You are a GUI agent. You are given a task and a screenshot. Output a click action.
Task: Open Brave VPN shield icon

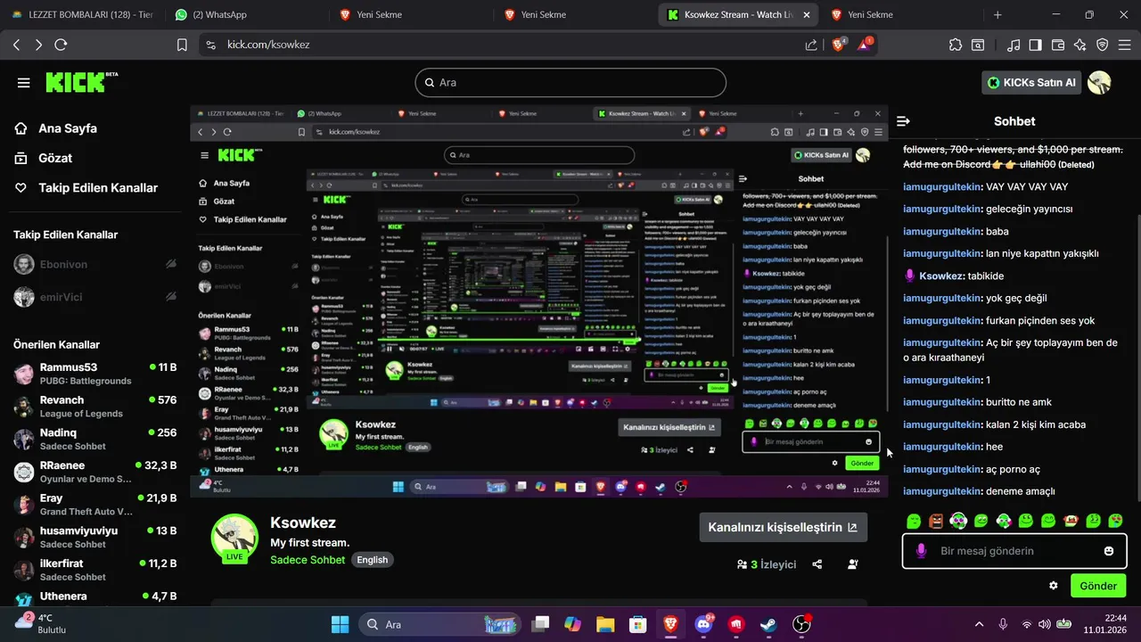coord(1103,45)
